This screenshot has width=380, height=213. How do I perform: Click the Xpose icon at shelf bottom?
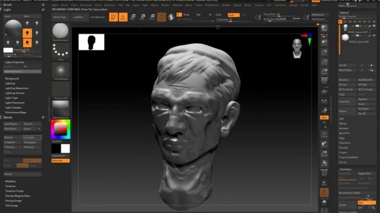(324, 211)
